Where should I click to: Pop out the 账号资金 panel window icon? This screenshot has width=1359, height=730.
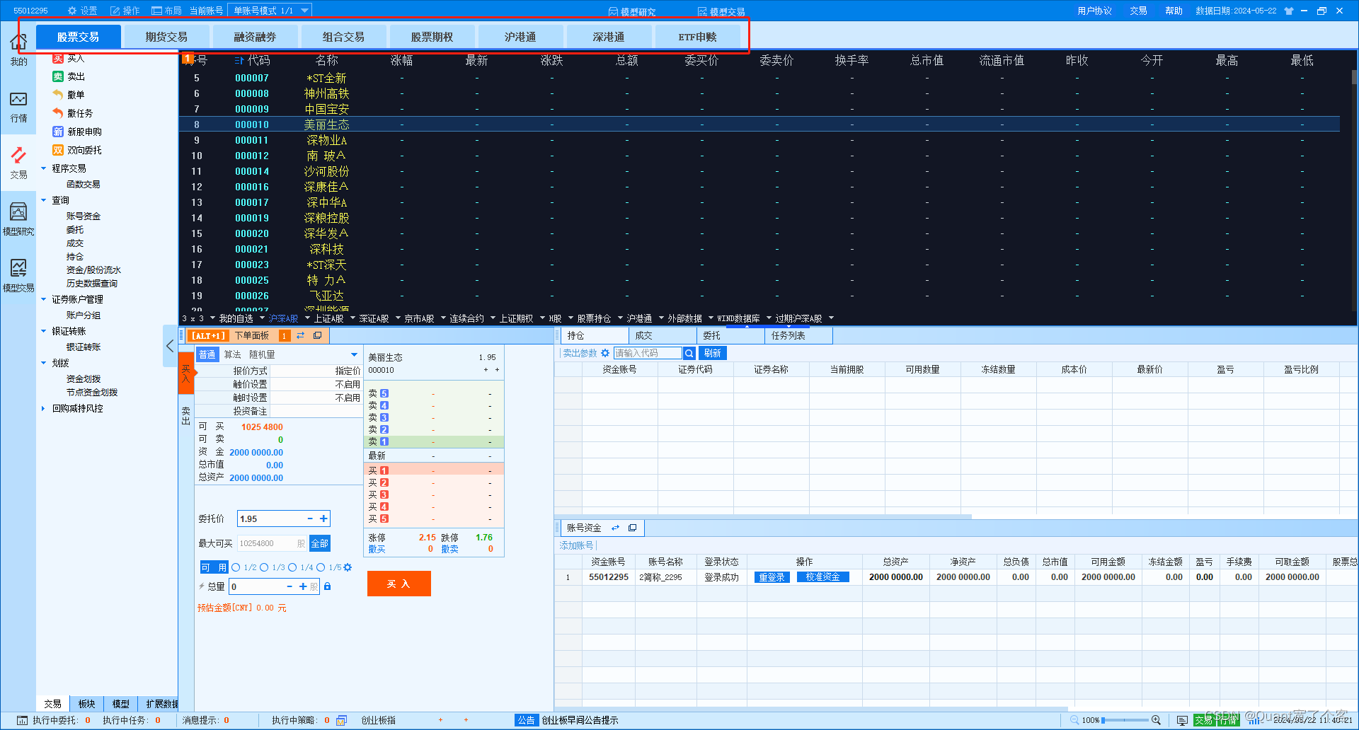click(x=632, y=528)
